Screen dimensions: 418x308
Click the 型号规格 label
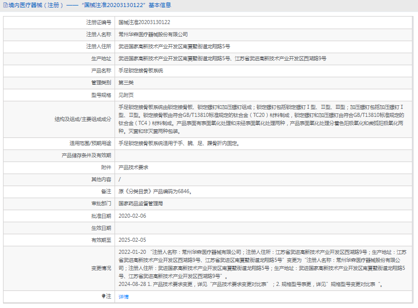point(101,95)
